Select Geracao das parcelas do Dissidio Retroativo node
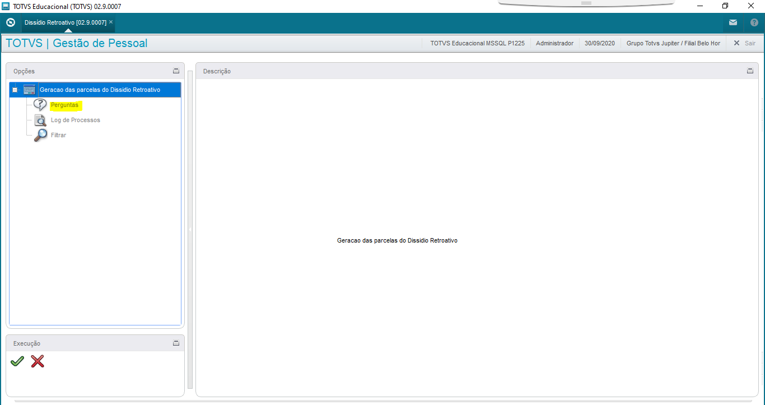The width and height of the screenshot is (765, 405). point(100,90)
